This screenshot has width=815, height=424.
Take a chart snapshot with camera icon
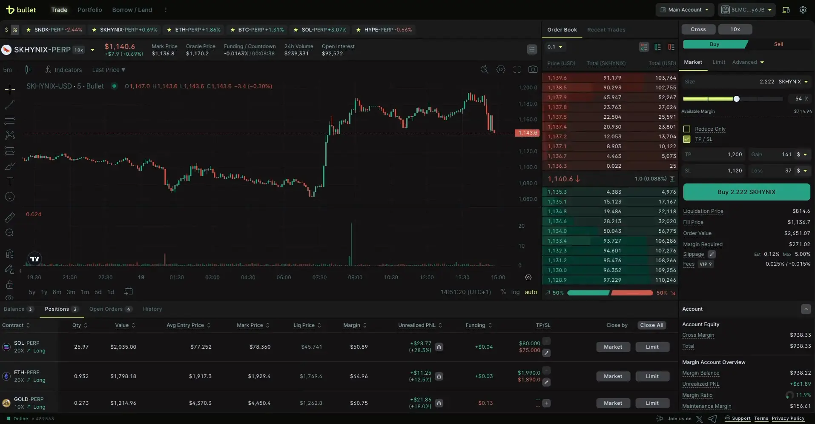[533, 69]
